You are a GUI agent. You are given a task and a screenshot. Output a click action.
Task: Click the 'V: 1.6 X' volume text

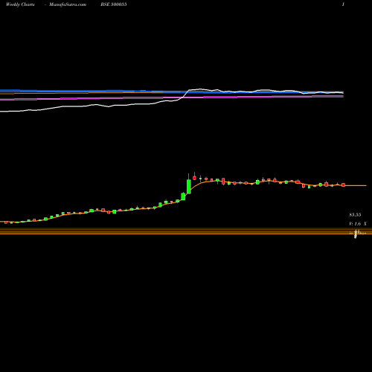tap(358, 224)
